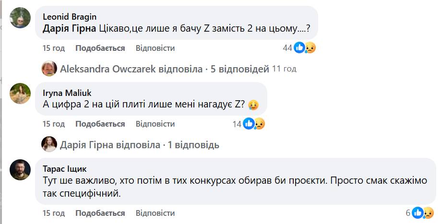This screenshot has width=442, height=224.
Task: Like Тарас Іщик's comment with Подобається
Action: coord(100,213)
